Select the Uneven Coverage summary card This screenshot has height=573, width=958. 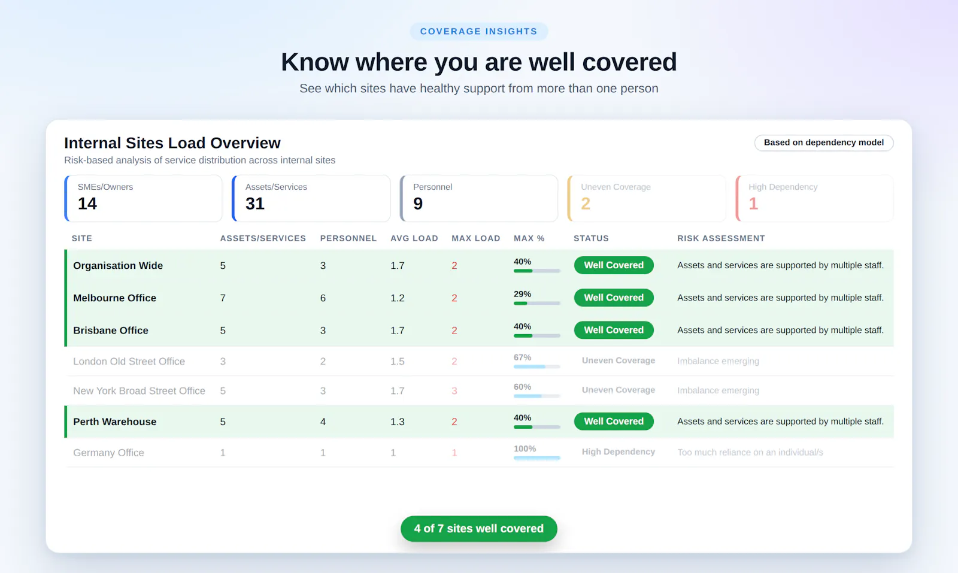[x=647, y=198]
